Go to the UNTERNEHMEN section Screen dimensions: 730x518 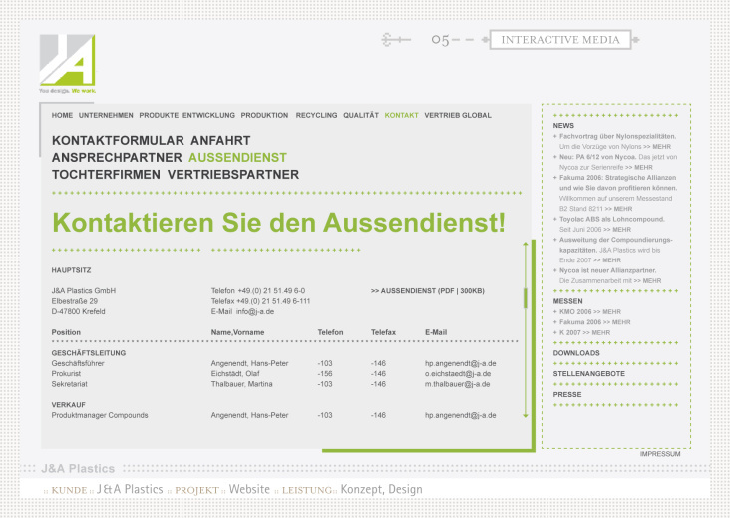[106, 116]
